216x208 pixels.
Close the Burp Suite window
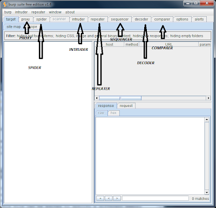click(207, 3)
